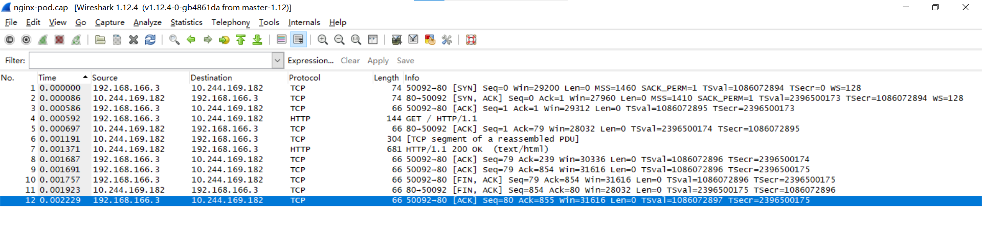
Task: Zoom out packet text
Action: [x=339, y=40]
